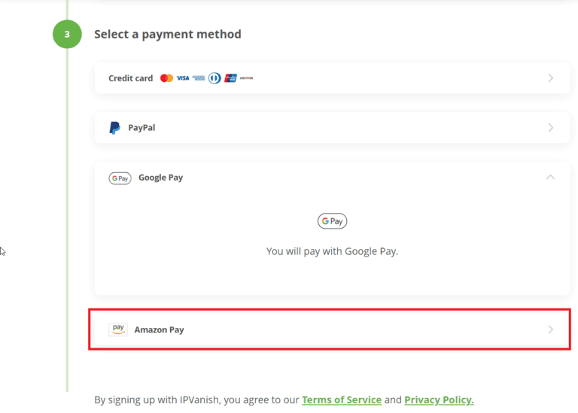
Task: Click the Amazon Pay logo icon
Action: (x=118, y=329)
